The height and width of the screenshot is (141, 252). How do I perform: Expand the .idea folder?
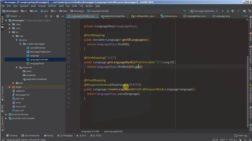click(x=9, y=24)
